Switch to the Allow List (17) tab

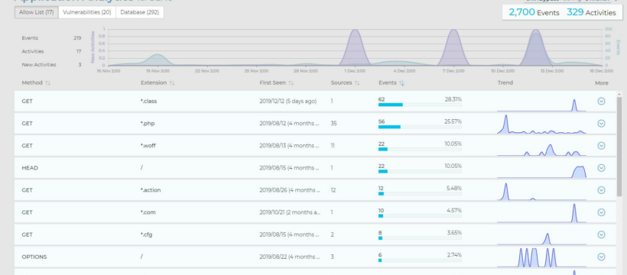37,12
